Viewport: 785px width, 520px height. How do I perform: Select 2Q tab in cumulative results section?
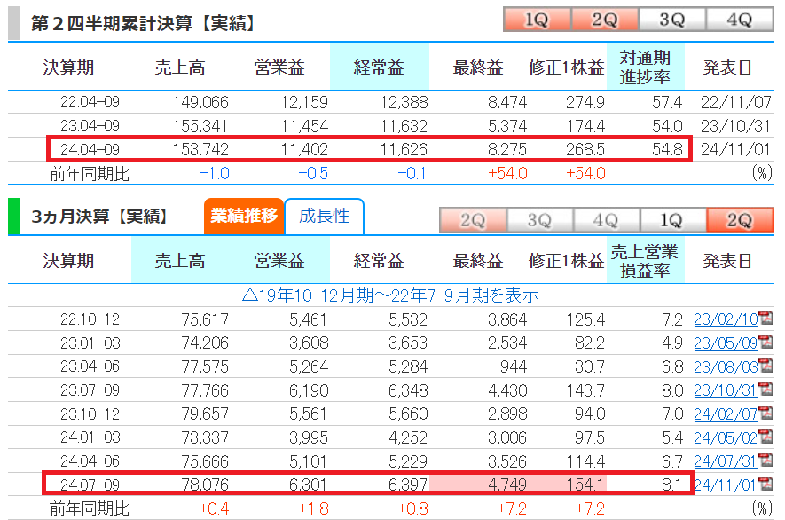coord(605,20)
